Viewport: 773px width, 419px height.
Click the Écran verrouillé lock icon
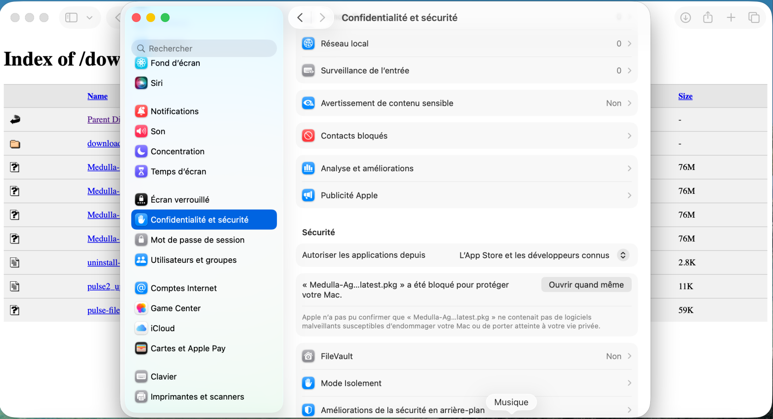point(141,199)
